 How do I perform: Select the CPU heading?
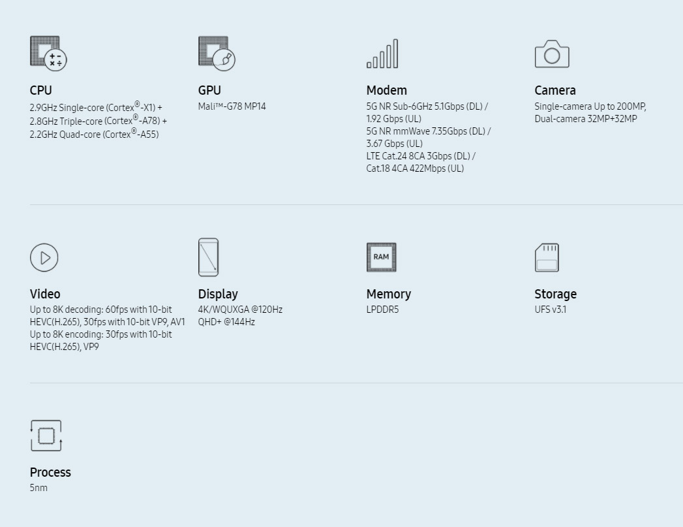point(40,90)
